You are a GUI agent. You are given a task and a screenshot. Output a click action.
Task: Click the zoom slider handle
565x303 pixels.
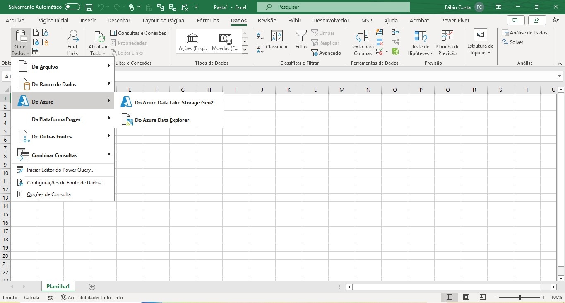[x=519, y=297]
